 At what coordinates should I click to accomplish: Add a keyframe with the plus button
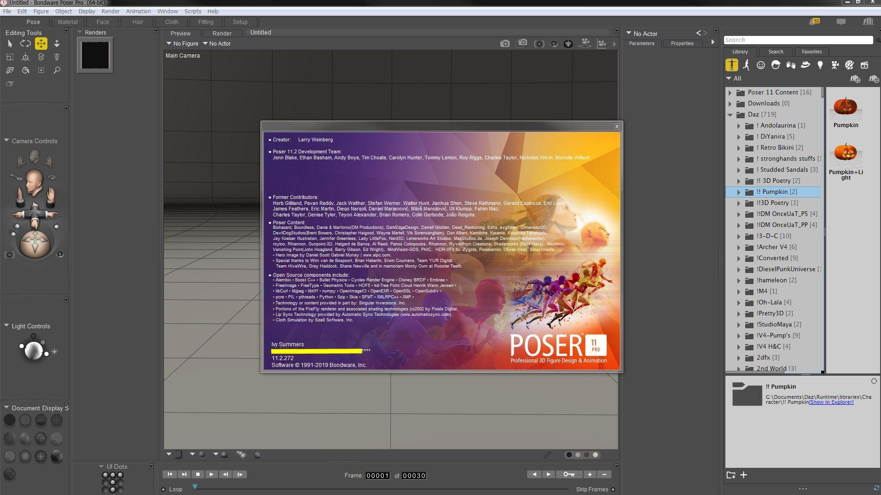click(x=590, y=474)
